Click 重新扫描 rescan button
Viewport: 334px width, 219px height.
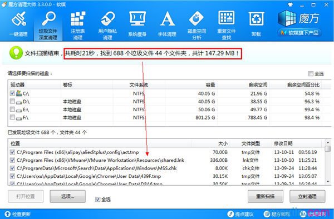[266, 196]
